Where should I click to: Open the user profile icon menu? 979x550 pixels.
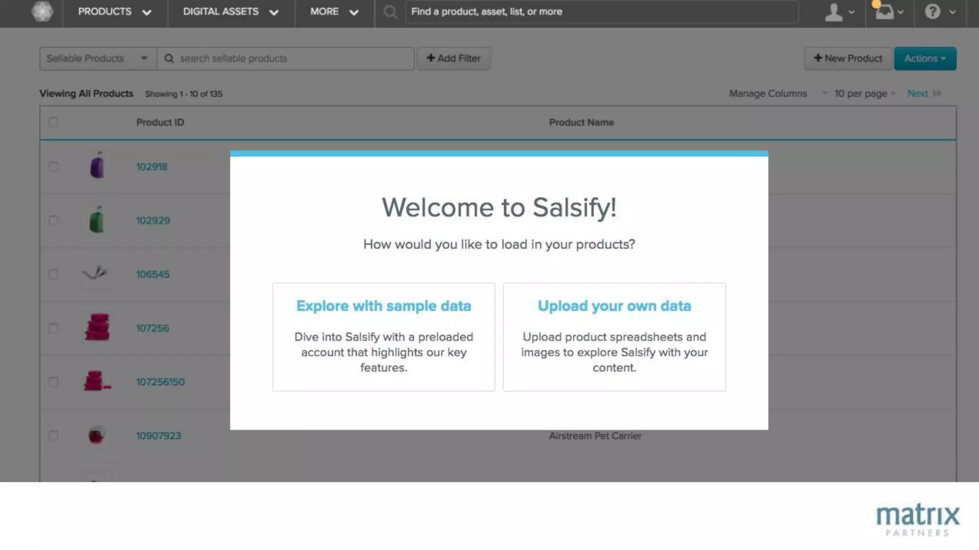834,12
